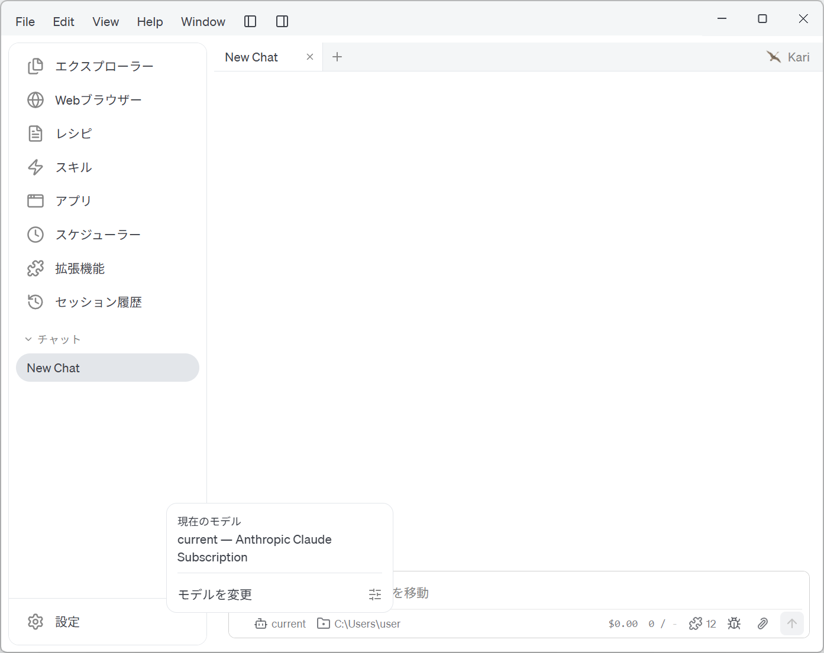Click the sliders icon next to モデルを変更
The height and width of the screenshot is (653, 824).
coord(375,594)
